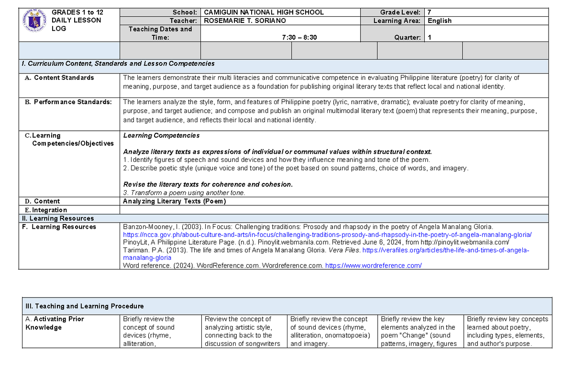Select school name CAMIGUIN NATIONAL HIGH SCHOOL
This screenshot has height=375, width=574.
point(264,12)
